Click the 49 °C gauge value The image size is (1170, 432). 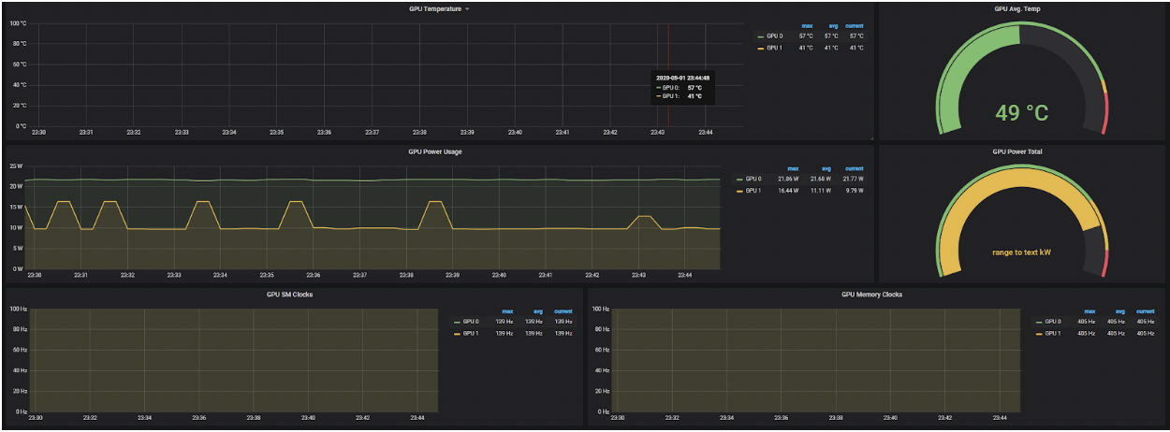pos(1021,113)
